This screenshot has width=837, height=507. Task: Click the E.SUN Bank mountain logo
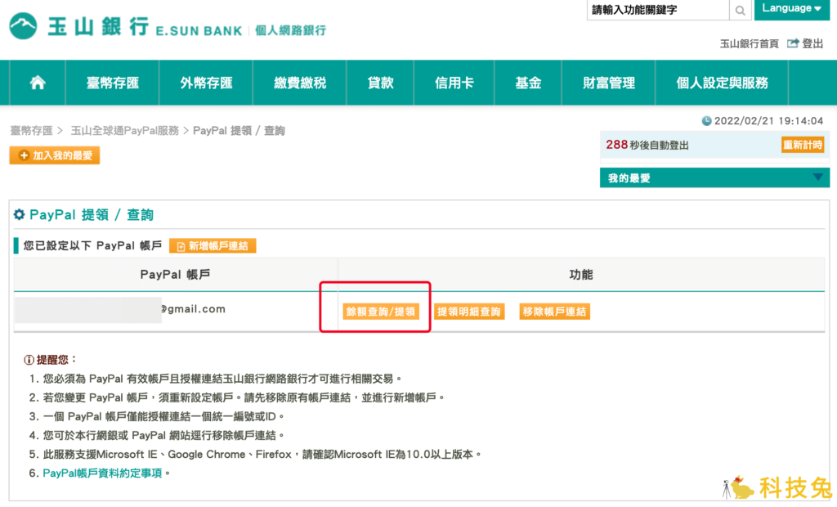point(23,25)
